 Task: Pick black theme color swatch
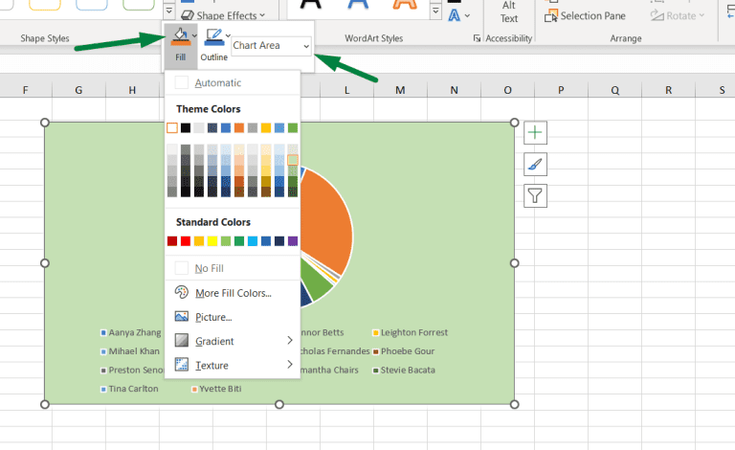(x=186, y=128)
